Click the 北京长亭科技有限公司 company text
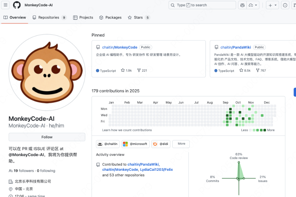Image resolution: width=296 pixels, height=197 pixels. pyautogui.click(x=33, y=181)
